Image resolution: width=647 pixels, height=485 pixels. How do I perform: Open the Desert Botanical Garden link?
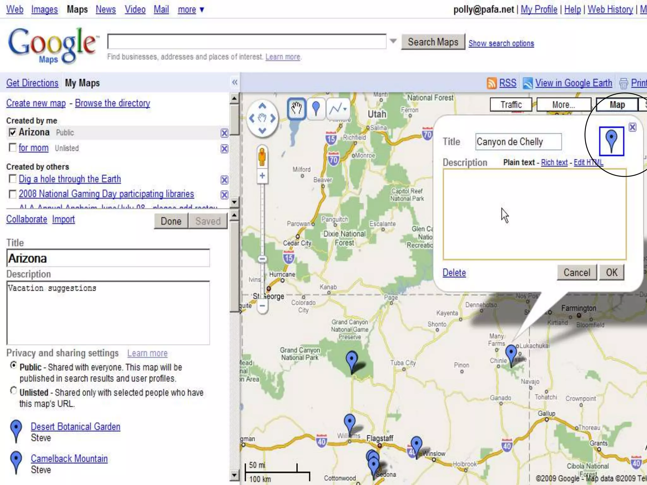pos(76,427)
